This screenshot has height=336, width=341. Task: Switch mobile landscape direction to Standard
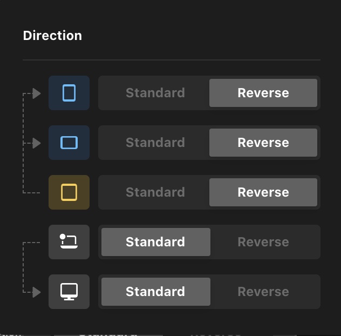tap(155, 143)
